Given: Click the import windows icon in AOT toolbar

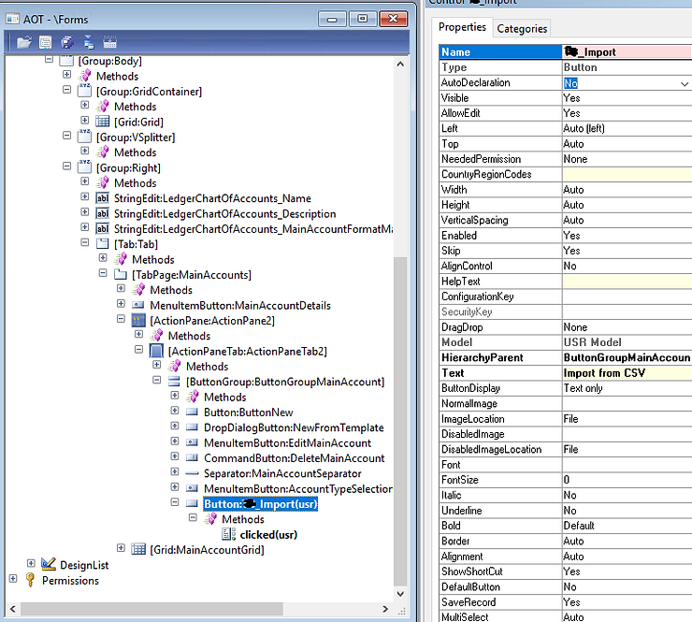Looking at the screenshot, I should [x=89, y=42].
